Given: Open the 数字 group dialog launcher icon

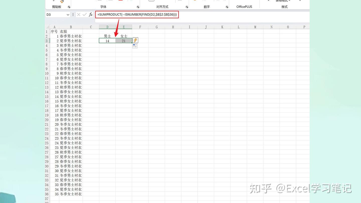Looking at the screenshot, I should tap(227, 7).
